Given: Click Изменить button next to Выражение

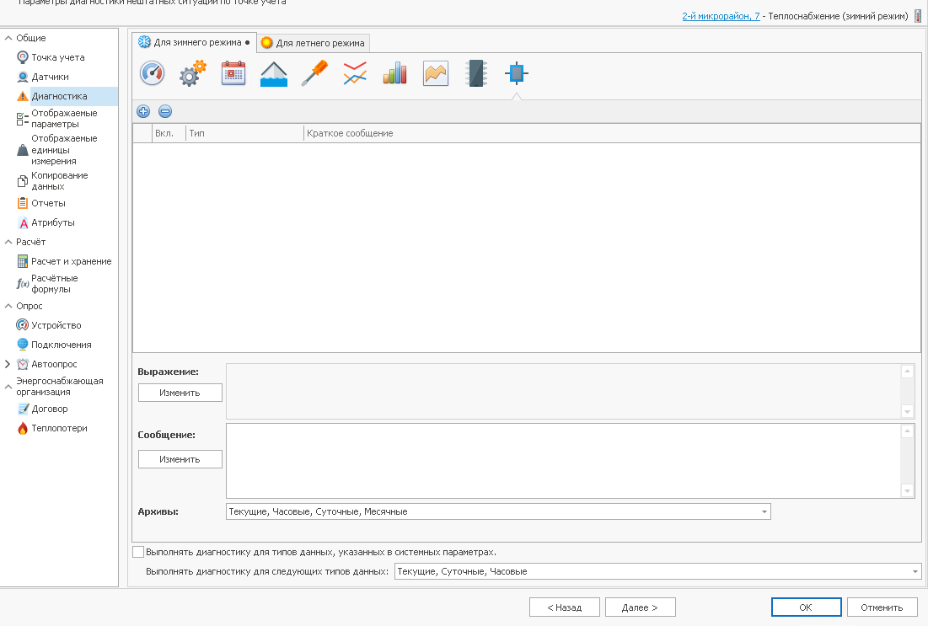Looking at the screenshot, I should pyautogui.click(x=180, y=393).
